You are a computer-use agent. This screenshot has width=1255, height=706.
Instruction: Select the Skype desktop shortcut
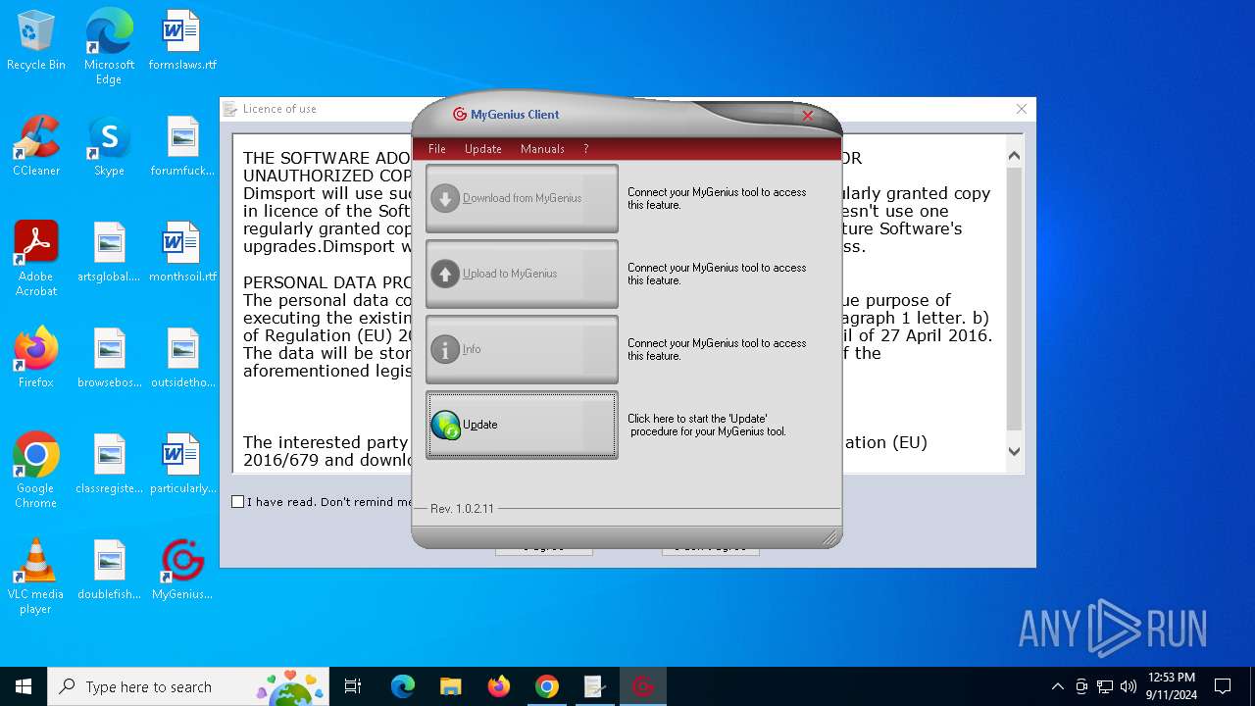pyautogui.click(x=109, y=147)
